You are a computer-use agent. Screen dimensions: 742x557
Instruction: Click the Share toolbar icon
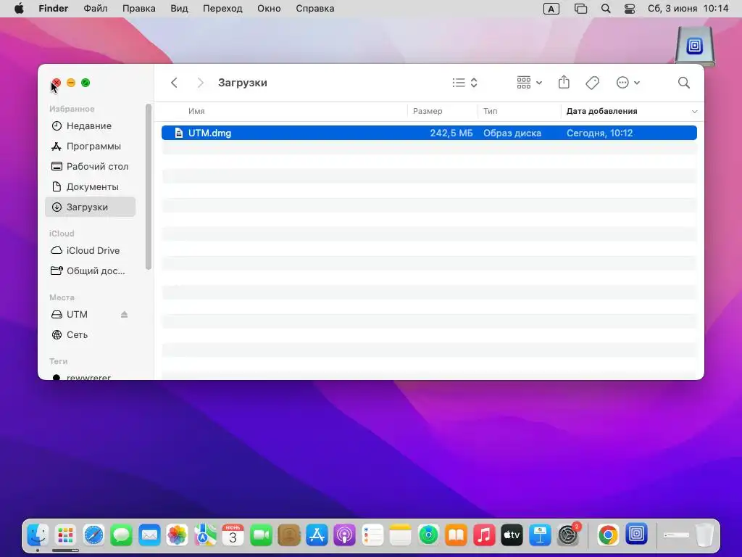[564, 83]
